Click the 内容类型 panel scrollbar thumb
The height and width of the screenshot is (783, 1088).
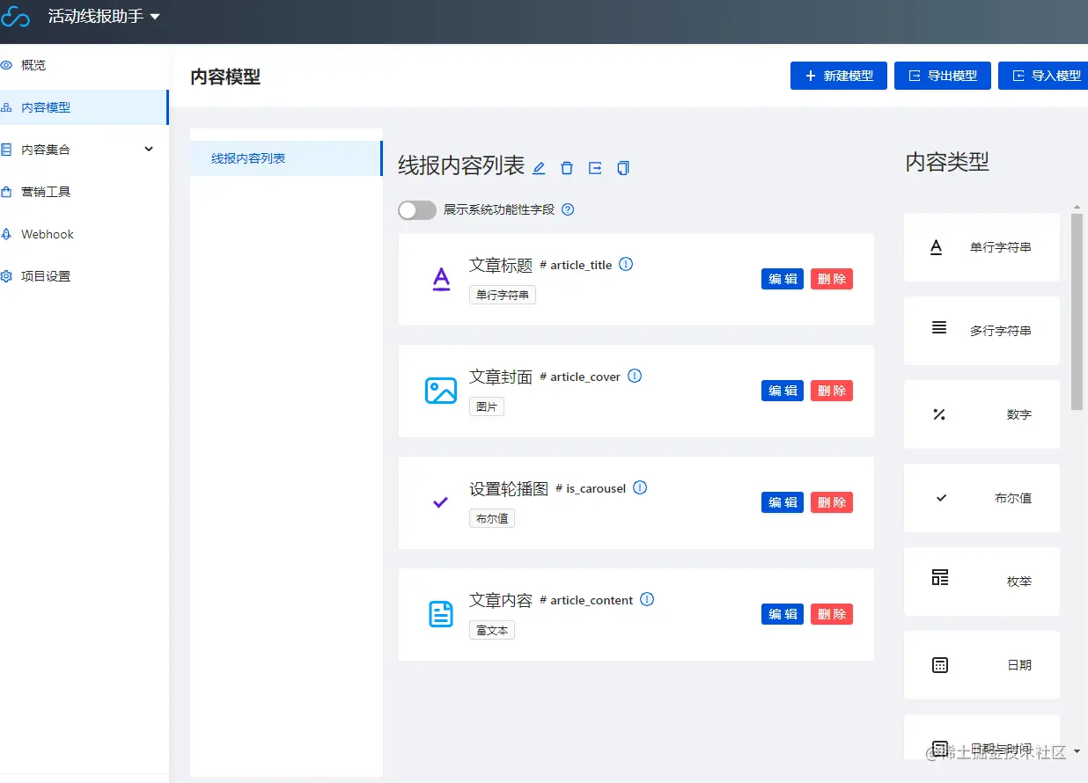[1077, 311]
